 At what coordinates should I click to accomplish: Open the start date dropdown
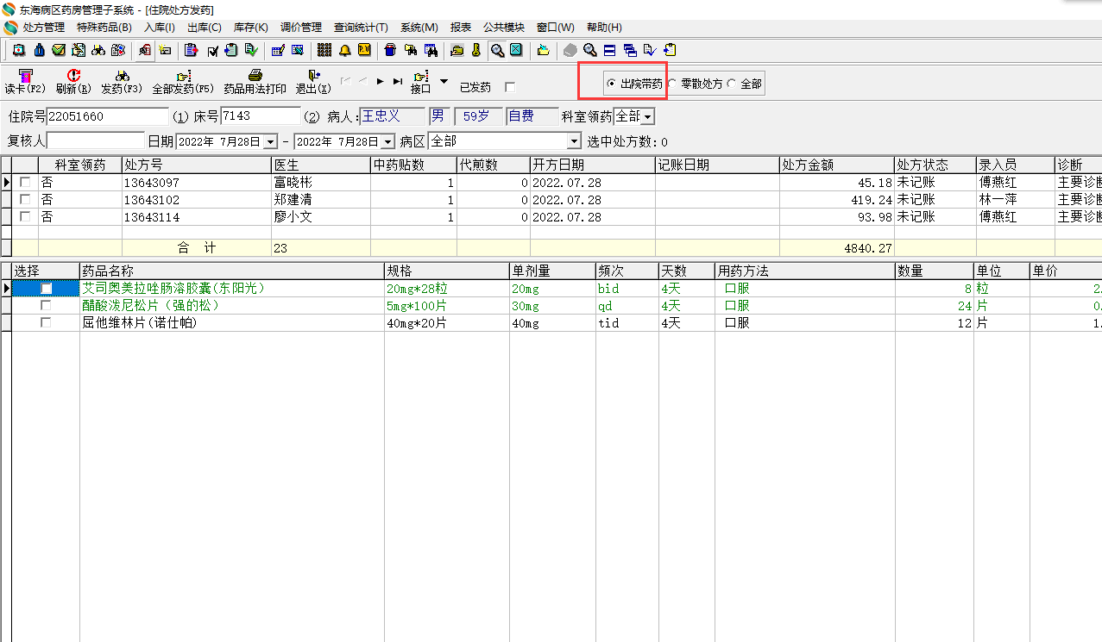[x=270, y=141]
